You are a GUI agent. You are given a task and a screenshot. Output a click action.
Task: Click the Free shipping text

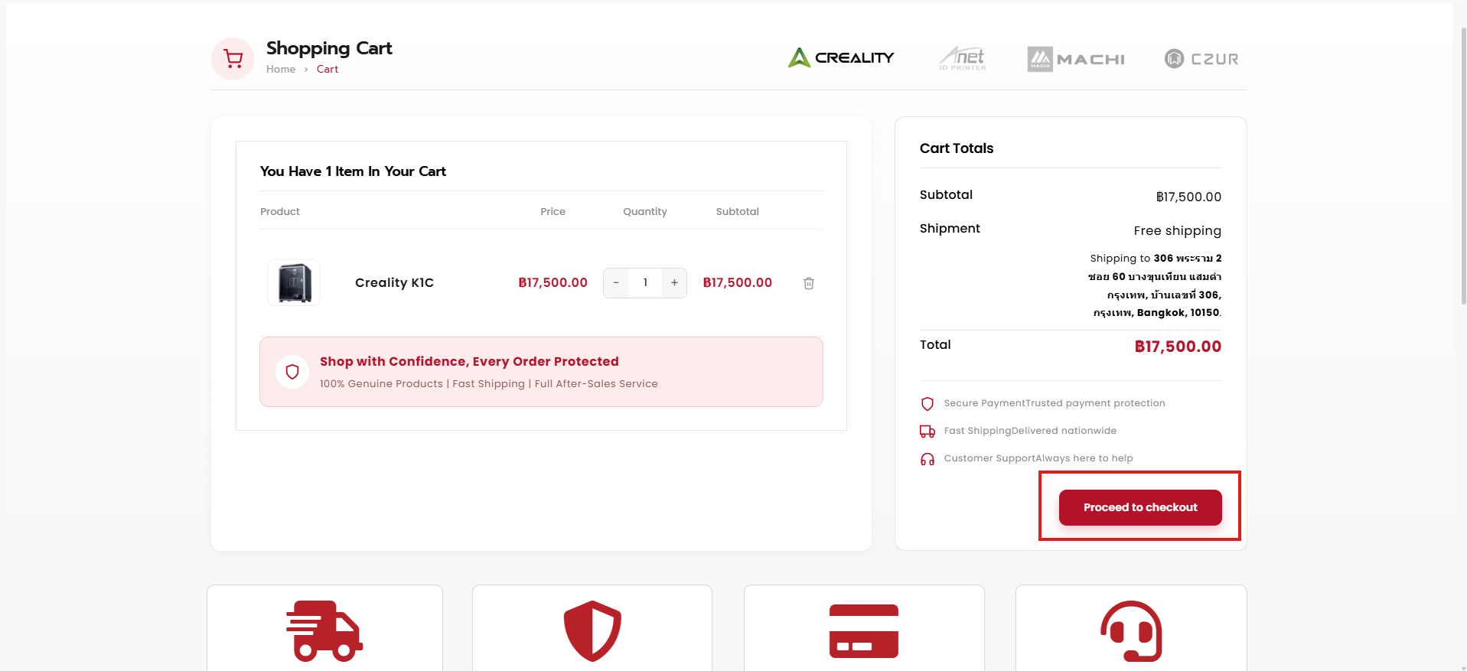[x=1177, y=230]
